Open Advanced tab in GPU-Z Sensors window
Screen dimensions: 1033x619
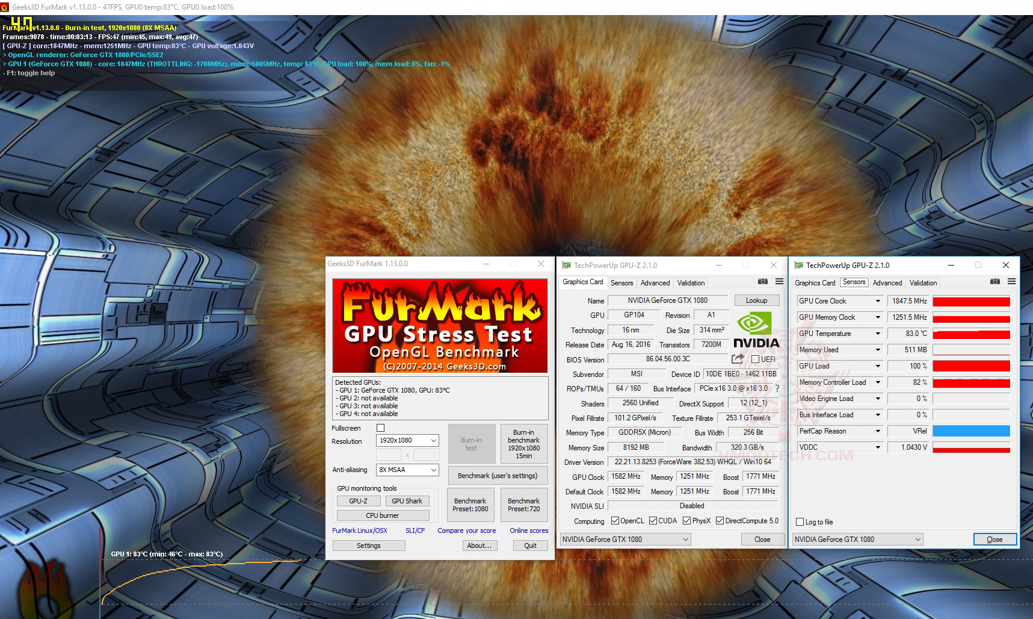(887, 283)
